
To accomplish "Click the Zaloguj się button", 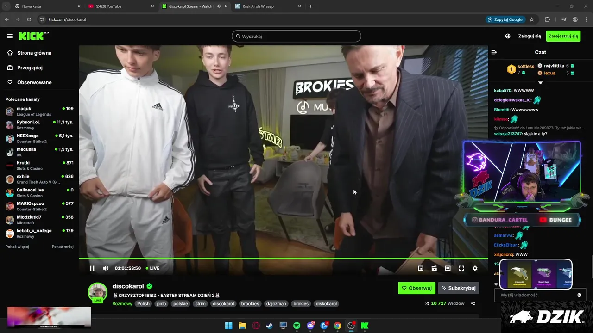I will coord(530,36).
